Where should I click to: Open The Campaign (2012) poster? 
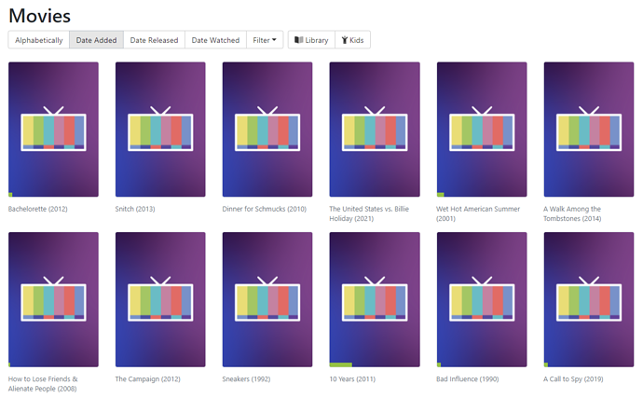[160, 299]
